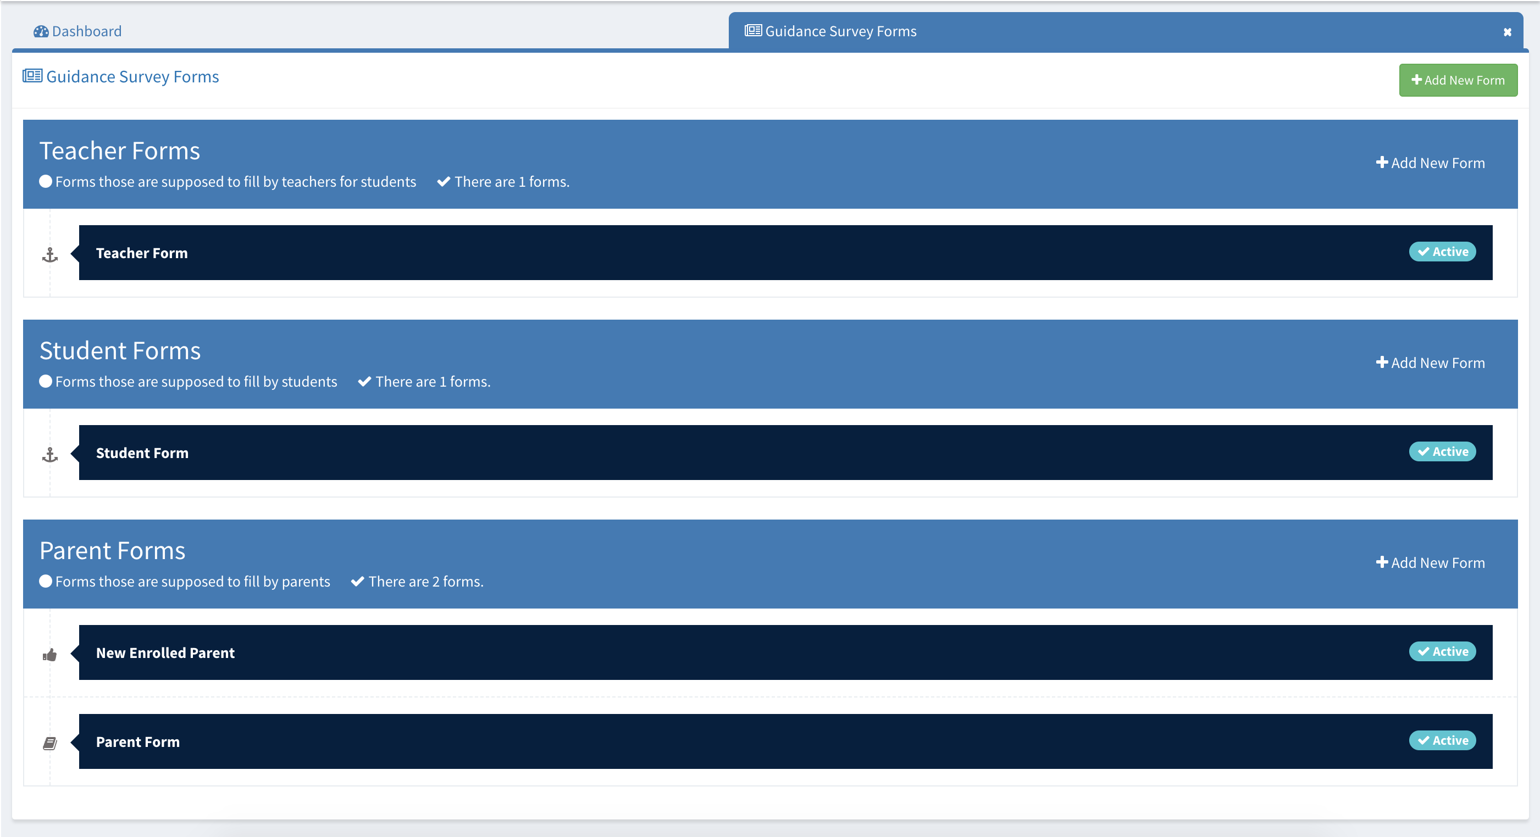Click the plus icon in Student Forms header
The width and height of the screenshot is (1540, 837).
pos(1382,362)
